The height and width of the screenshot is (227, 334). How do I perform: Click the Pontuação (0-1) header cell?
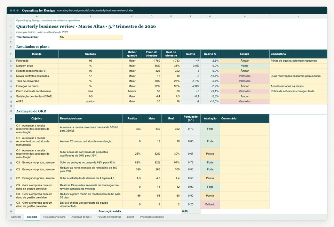coord(191,118)
